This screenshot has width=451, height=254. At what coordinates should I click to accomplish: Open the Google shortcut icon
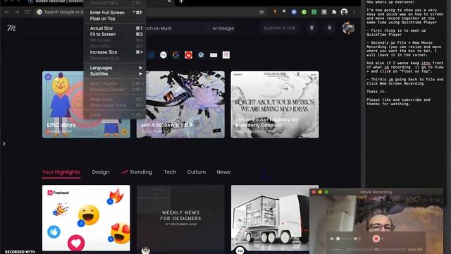(175, 55)
